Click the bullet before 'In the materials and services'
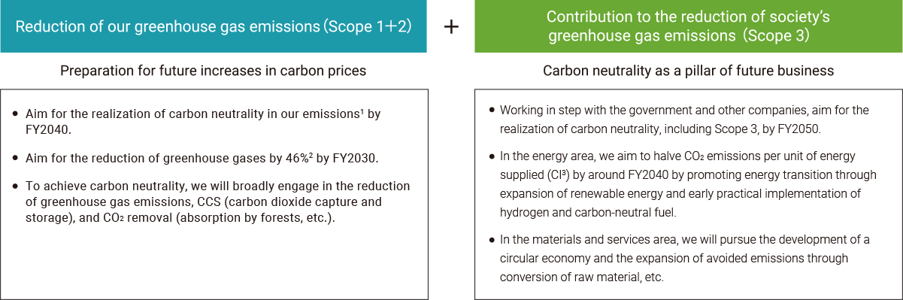This screenshot has width=903, height=300. pyautogui.click(x=492, y=239)
